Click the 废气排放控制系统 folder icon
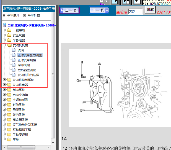Image resolution: width=171 pixels, height=150 pixels. click(9, 125)
